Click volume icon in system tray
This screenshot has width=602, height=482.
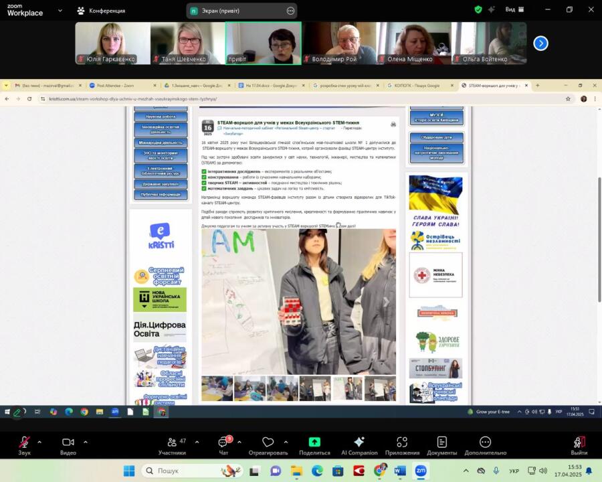click(x=543, y=471)
